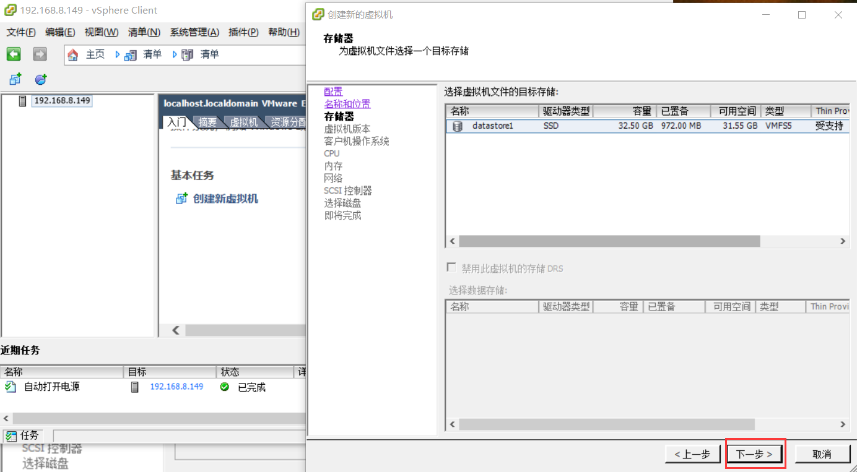This screenshot has width=857, height=472.
Task: Click the 31.55 GB free space cell
Action: point(739,126)
